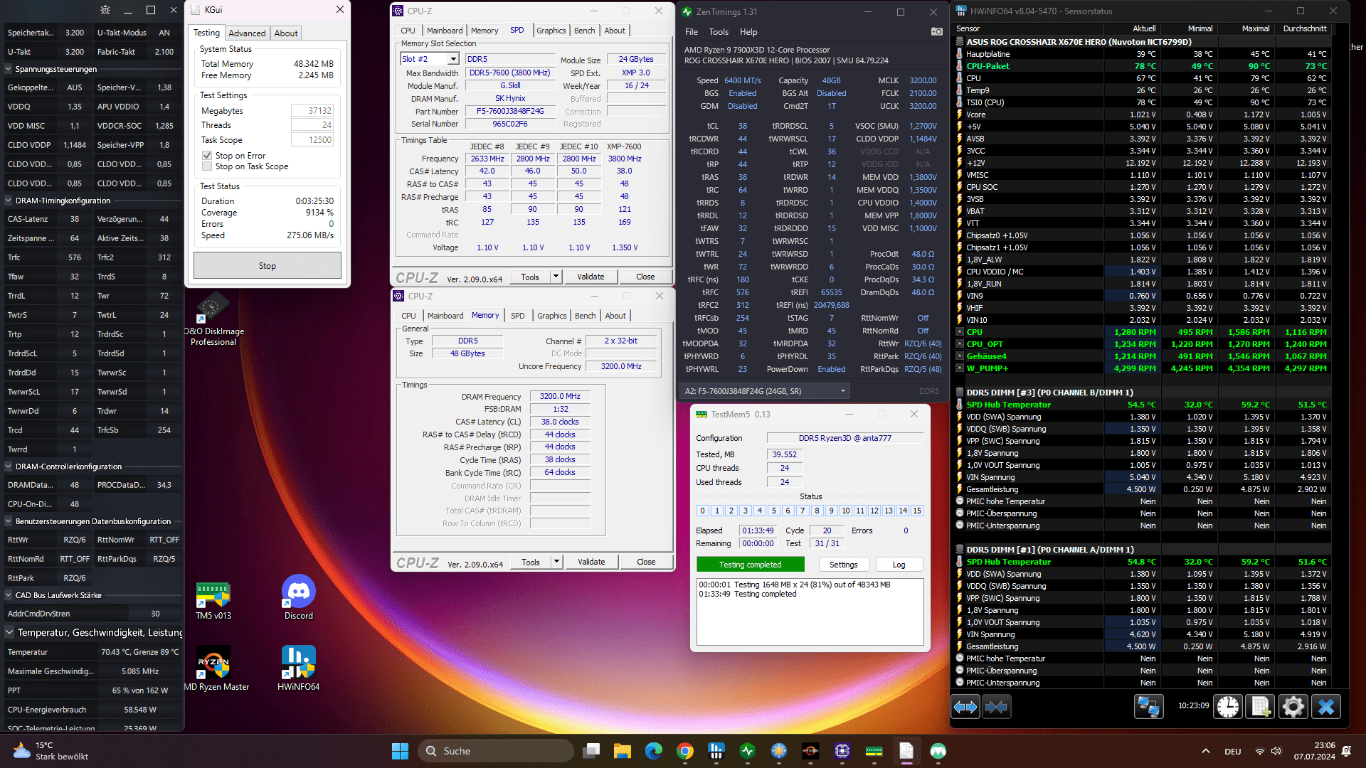Open the Tools menu in ZenTimings

pos(718,32)
